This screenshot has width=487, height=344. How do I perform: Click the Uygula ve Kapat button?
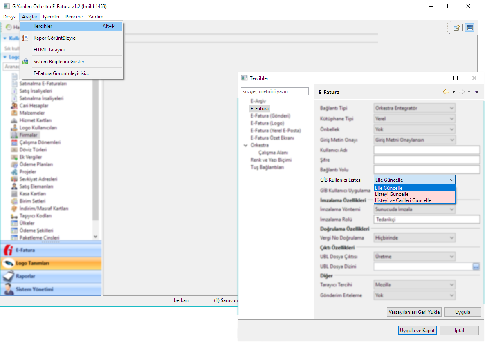click(417, 330)
